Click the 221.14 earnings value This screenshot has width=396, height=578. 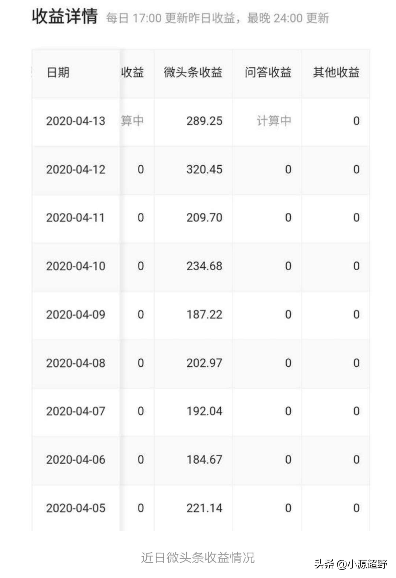click(204, 508)
